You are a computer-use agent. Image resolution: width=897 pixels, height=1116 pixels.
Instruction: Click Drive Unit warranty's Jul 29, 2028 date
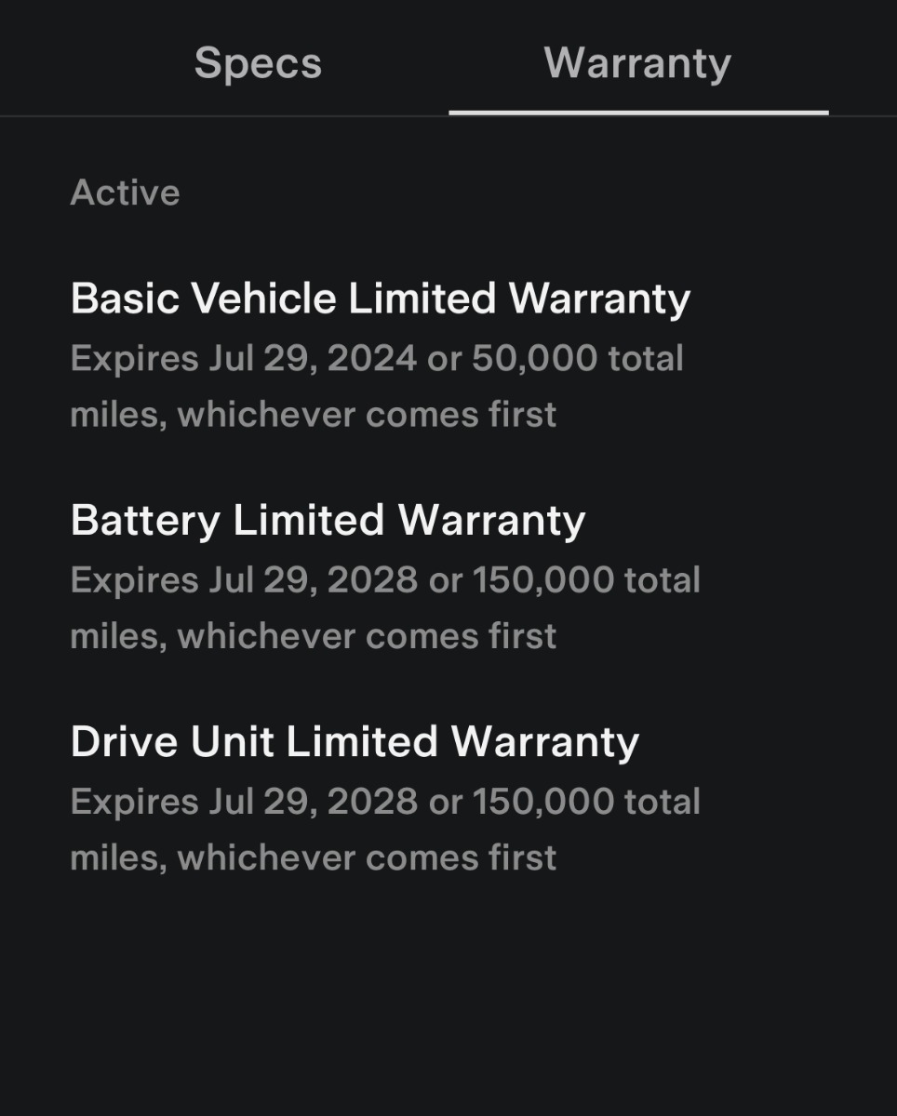313,802
